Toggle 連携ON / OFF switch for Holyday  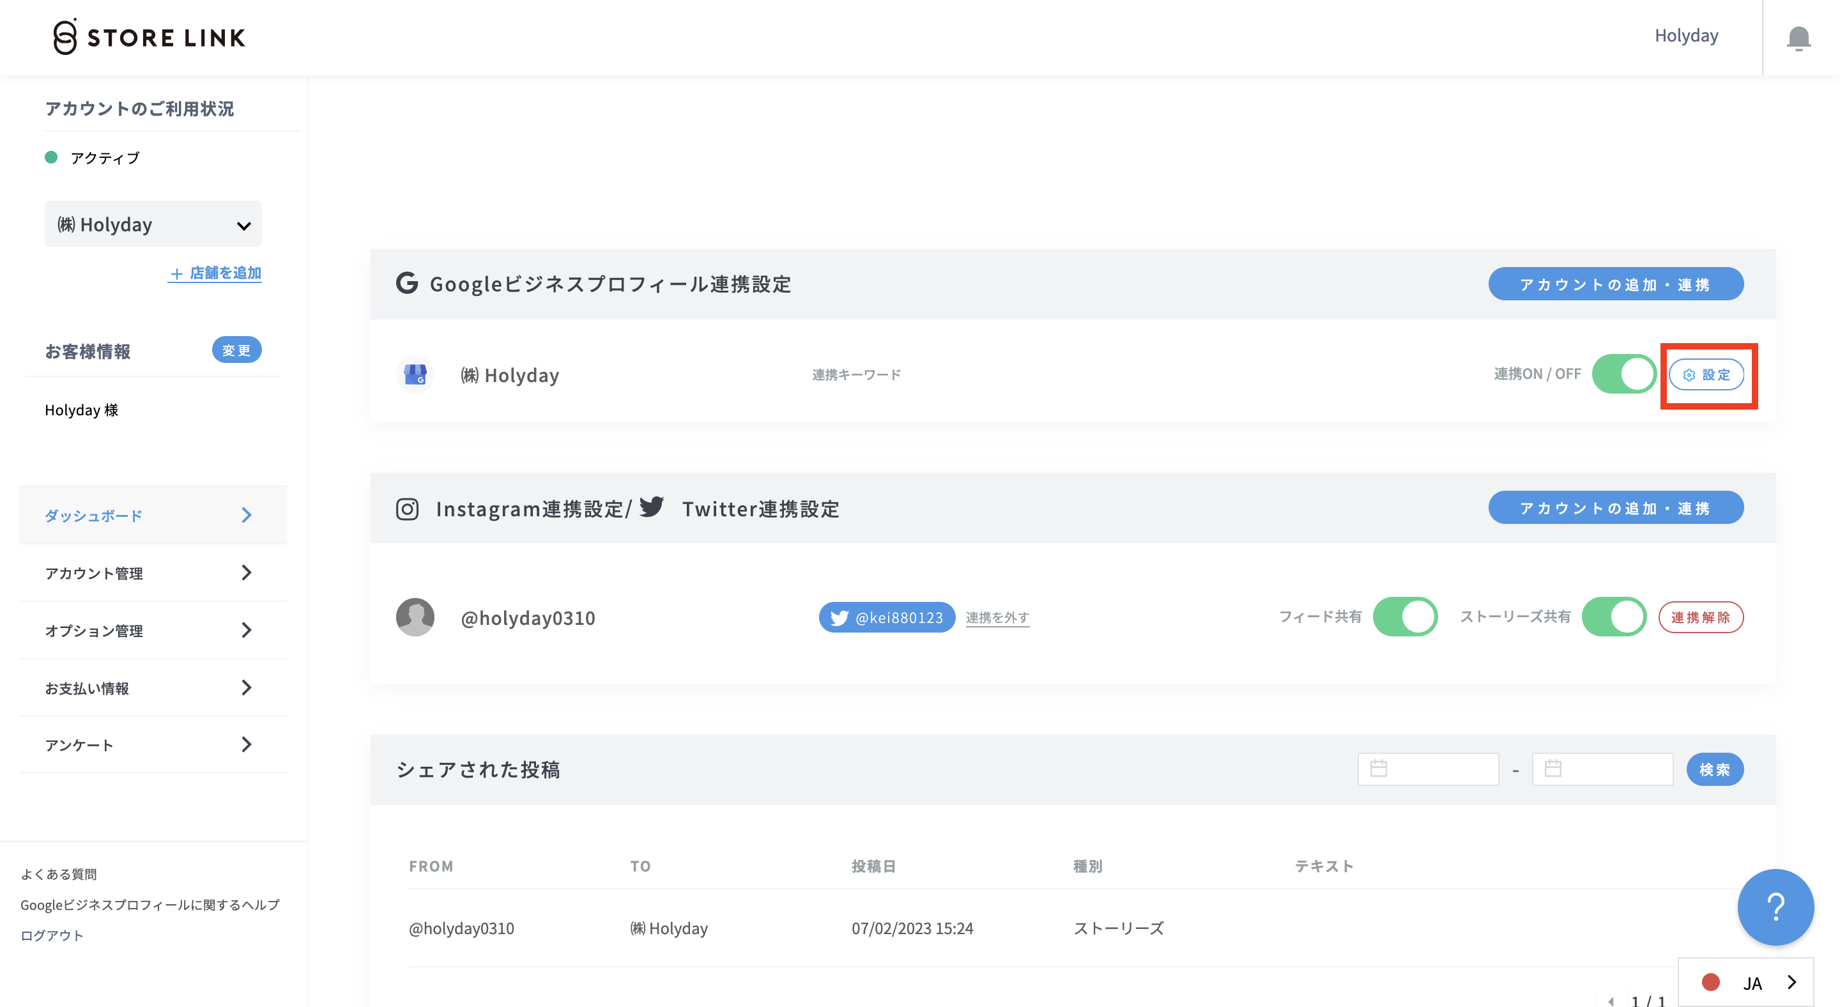tap(1624, 374)
